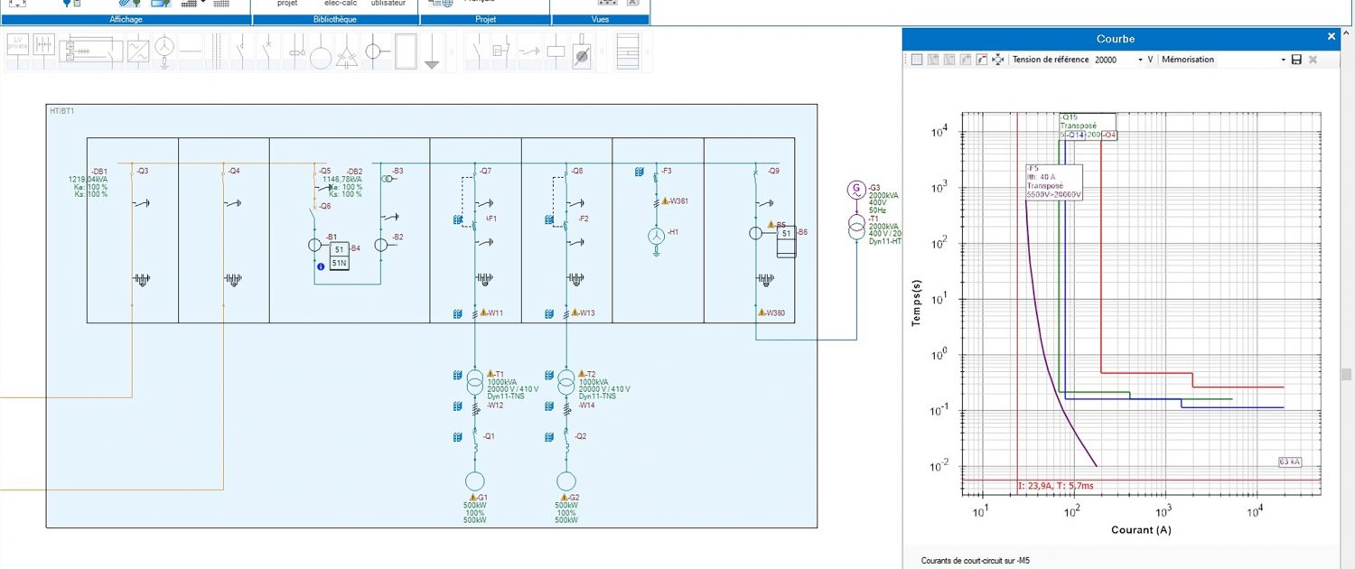Click the scroll up arrow at top right

1346,33
